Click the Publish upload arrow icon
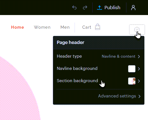This screenshot has height=120, width=148. (x=99, y=8)
